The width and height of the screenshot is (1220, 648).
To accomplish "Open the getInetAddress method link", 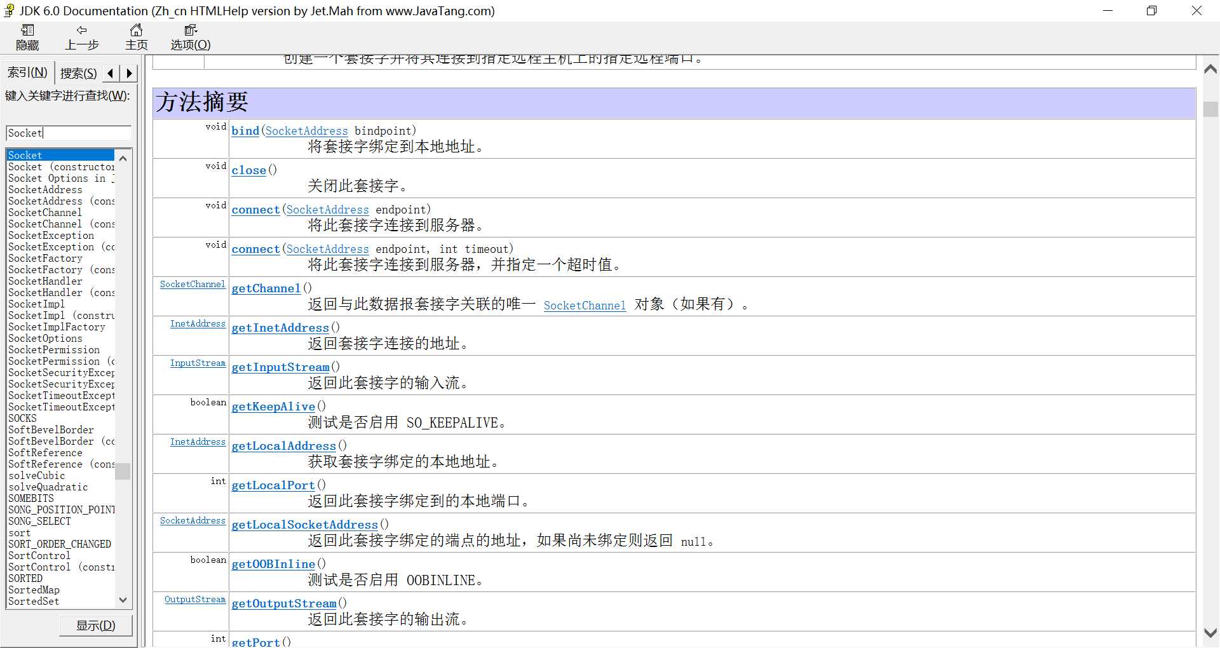I will [x=280, y=328].
